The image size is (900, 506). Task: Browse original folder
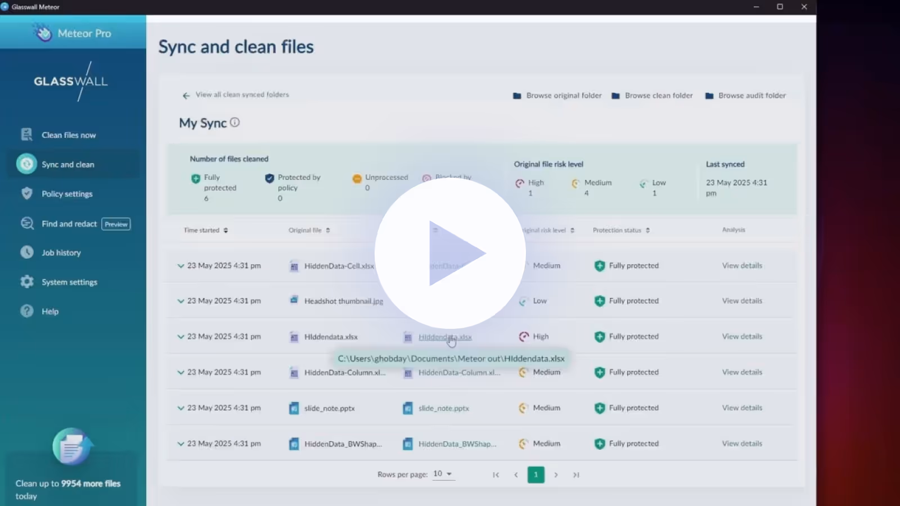coord(557,96)
